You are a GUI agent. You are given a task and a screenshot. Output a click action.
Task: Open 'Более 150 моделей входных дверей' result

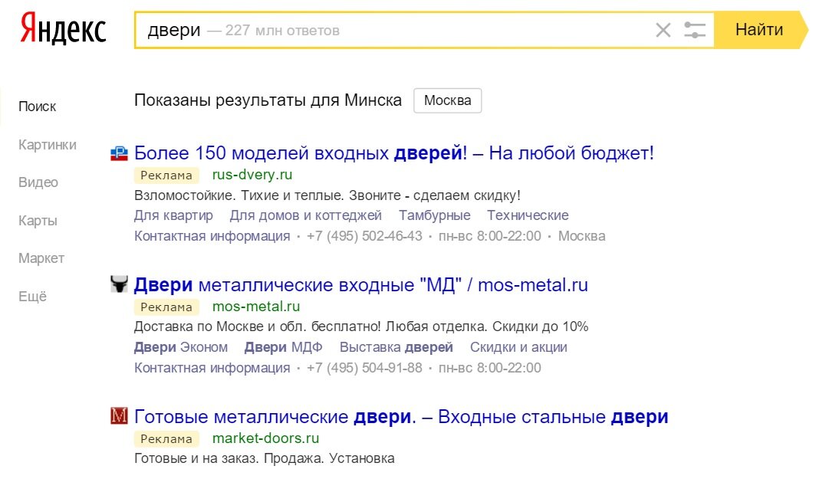point(393,153)
